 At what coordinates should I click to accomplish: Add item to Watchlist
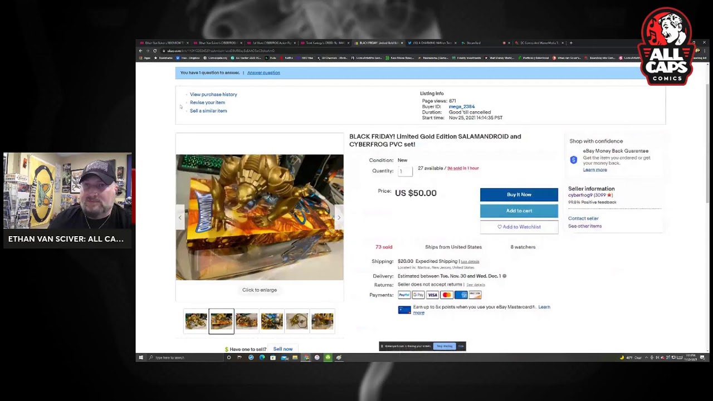tap(519, 227)
